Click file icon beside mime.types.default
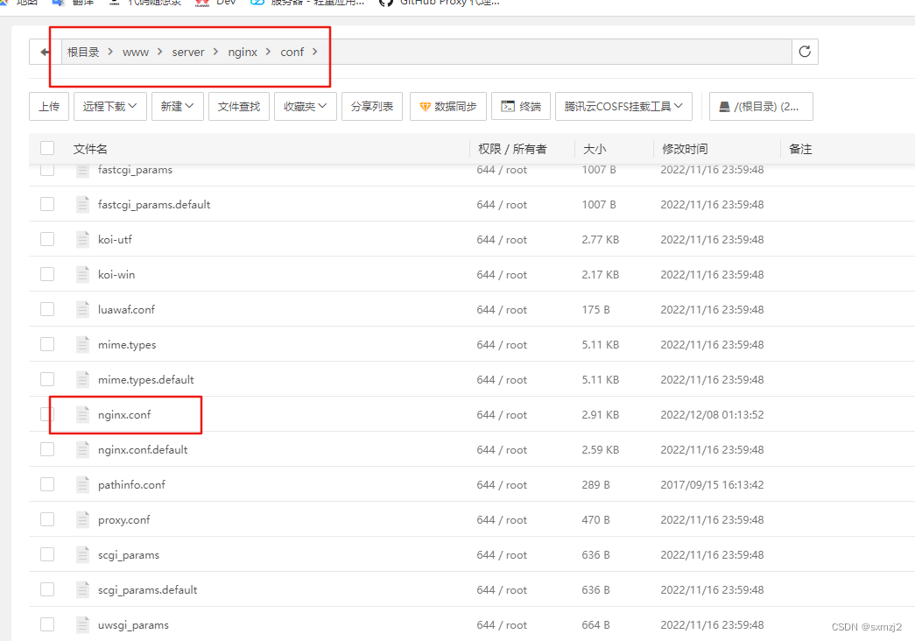The width and height of the screenshot is (915, 641). pos(83,379)
